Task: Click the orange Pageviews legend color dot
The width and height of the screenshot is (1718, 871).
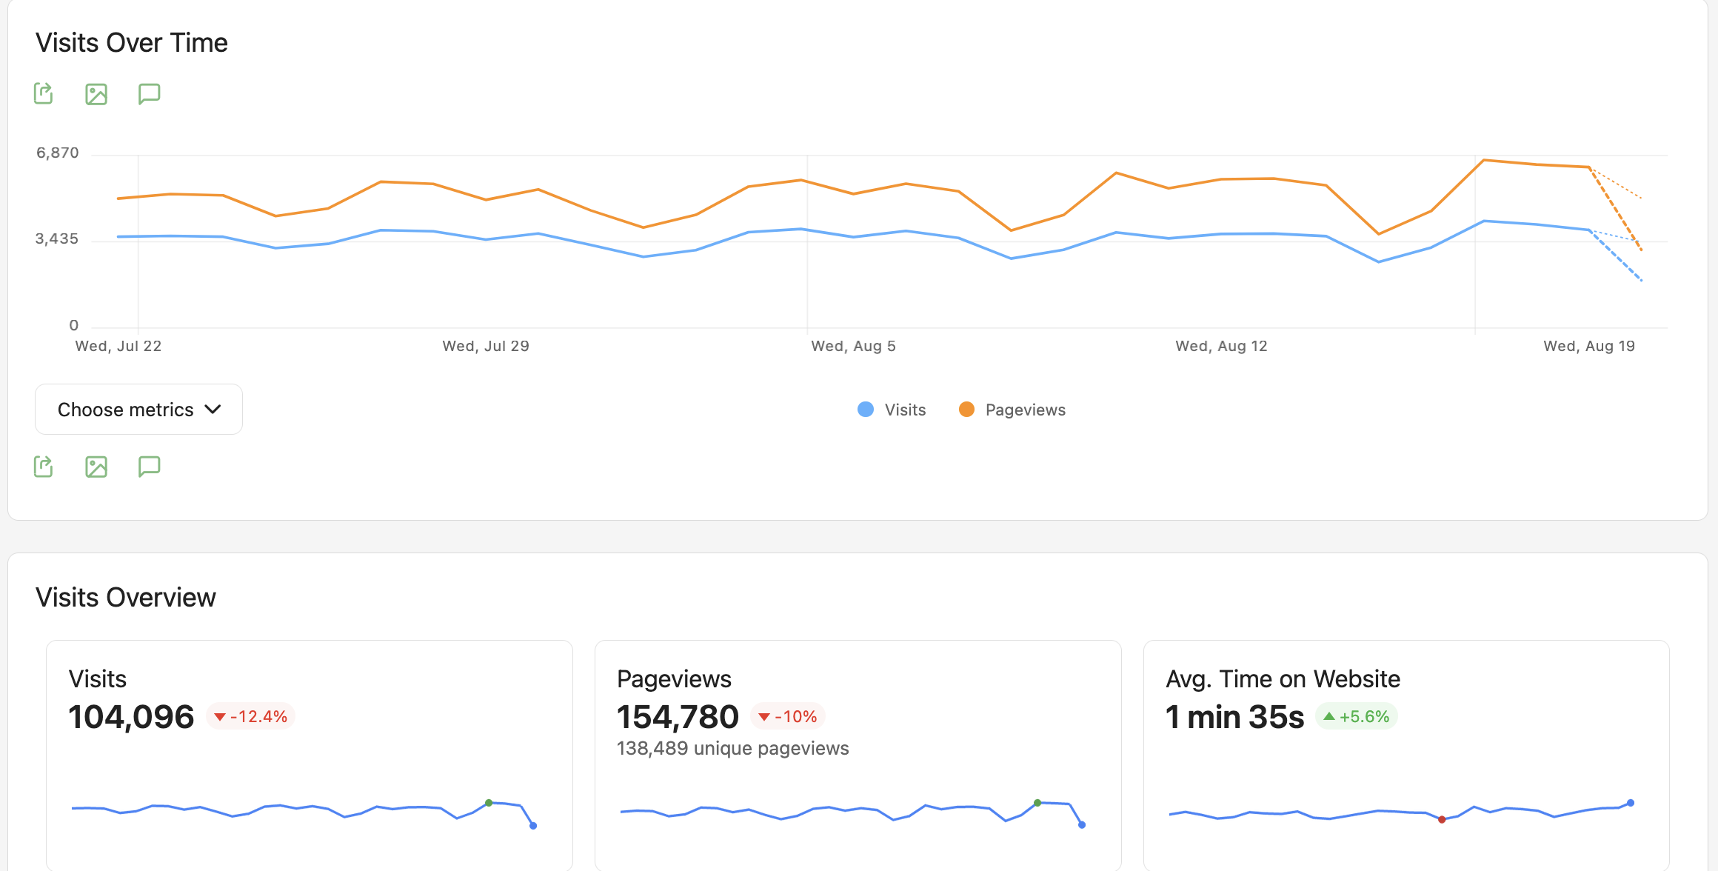Action: pyautogui.click(x=966, y=410)
